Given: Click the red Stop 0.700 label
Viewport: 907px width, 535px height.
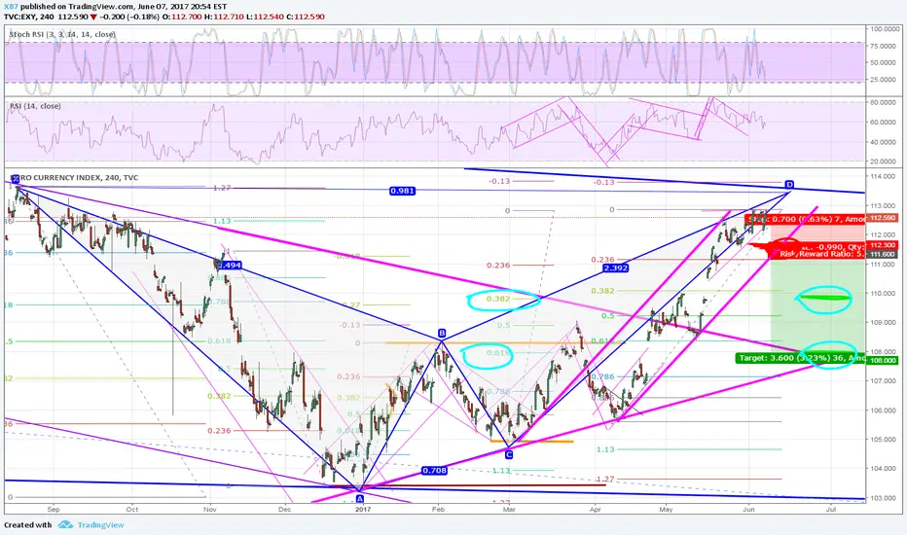Looking at the screenshot, I should pos(806,219).
